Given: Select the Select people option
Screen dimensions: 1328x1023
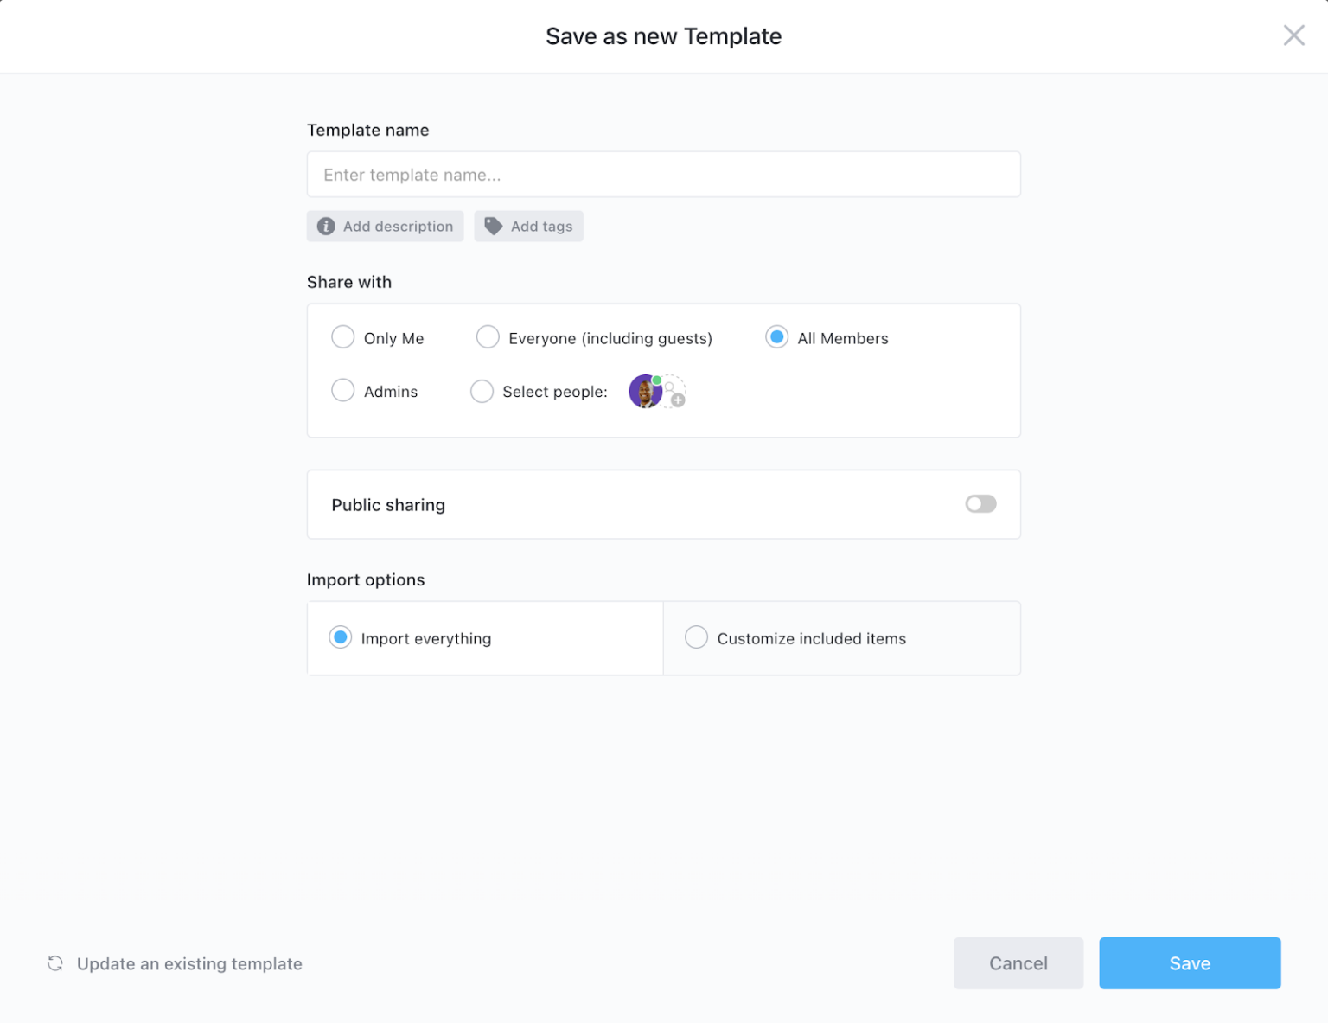Looking at the screenshot, I should pyautogui.click(x=482, y=391).
